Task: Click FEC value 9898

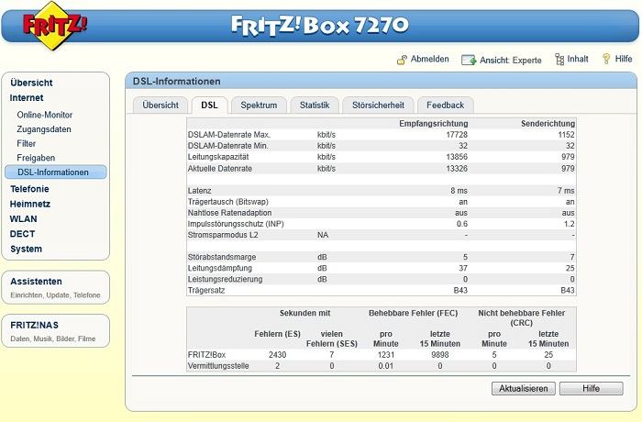Action: (x=439, y=355)
